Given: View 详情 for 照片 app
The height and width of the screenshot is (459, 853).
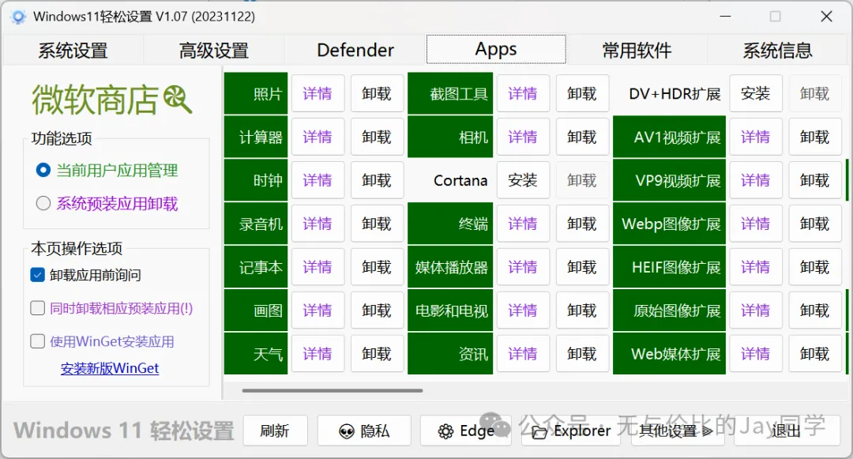Looking at the screenshot, I should 318,93.
